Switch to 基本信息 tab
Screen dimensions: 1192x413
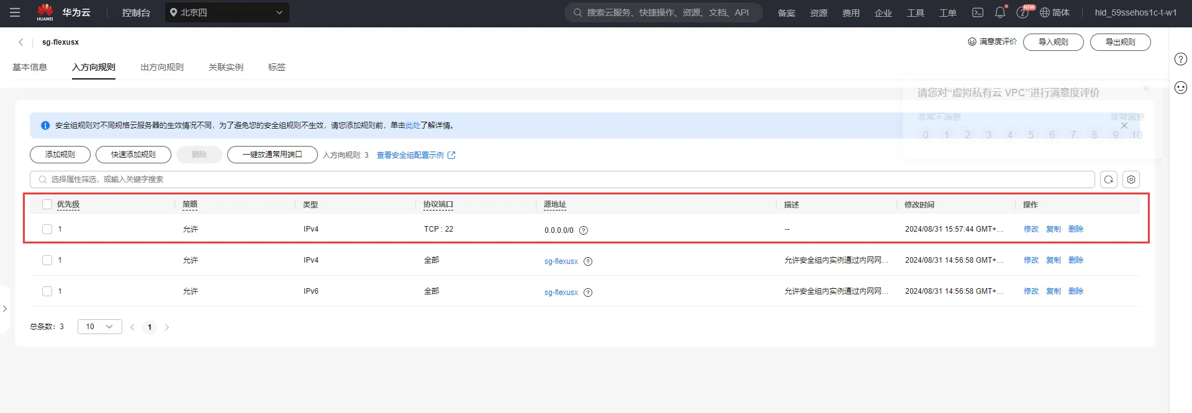[30, 67]
